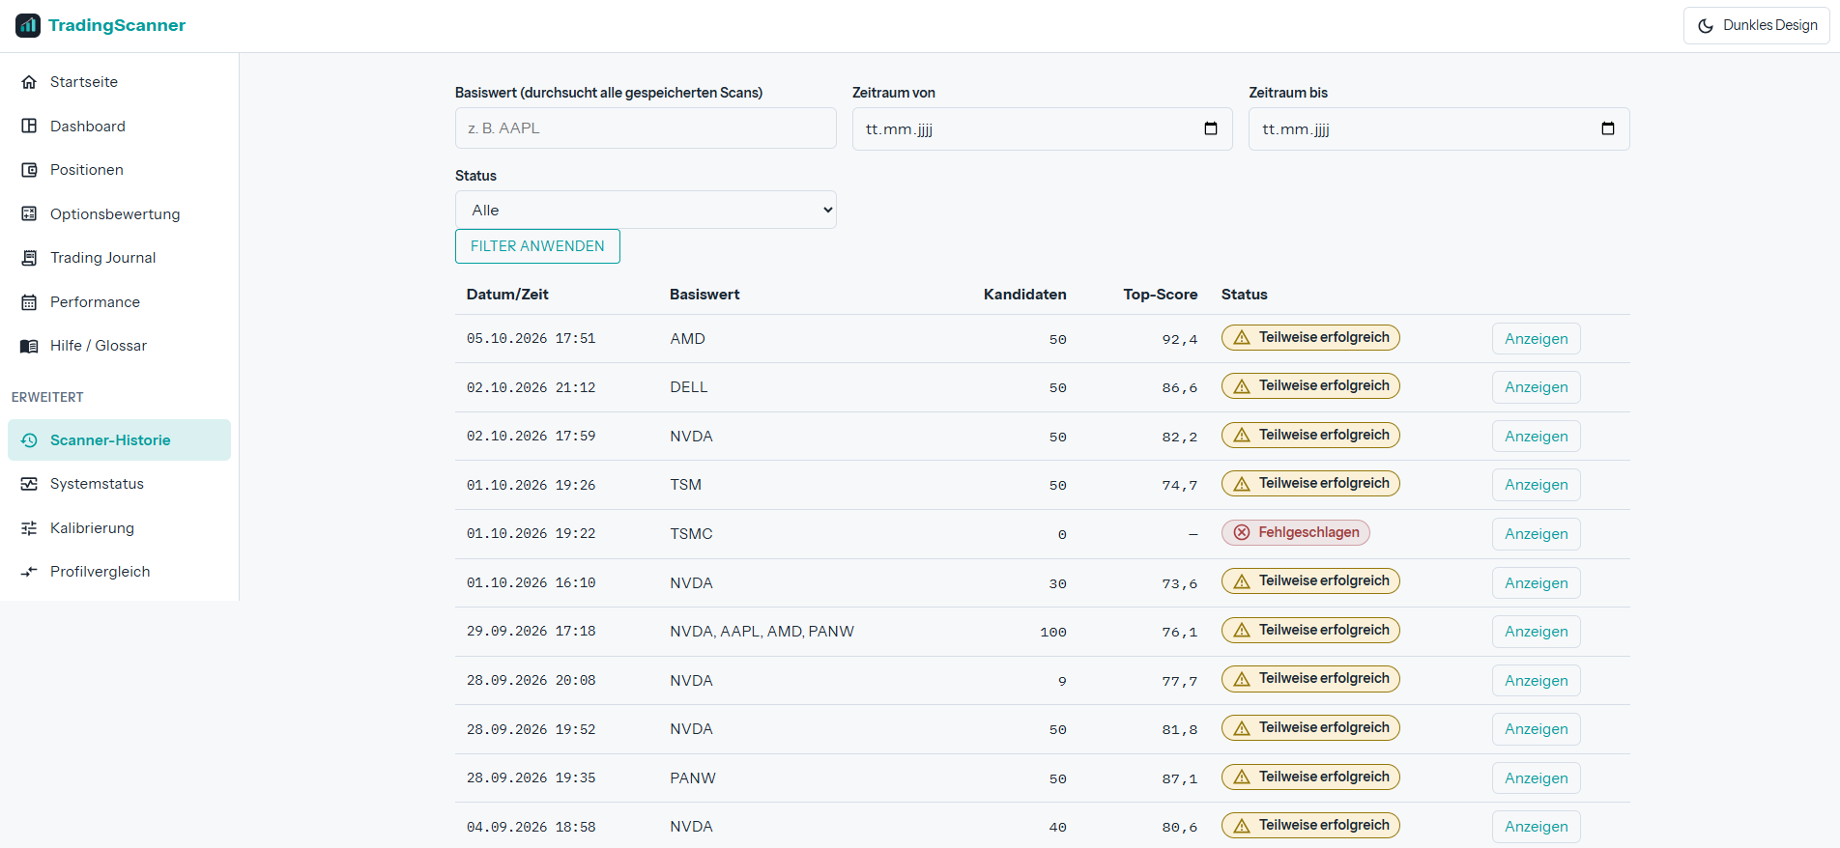
Task: Click the moon icon for dark design
Action: point(1706,26)
